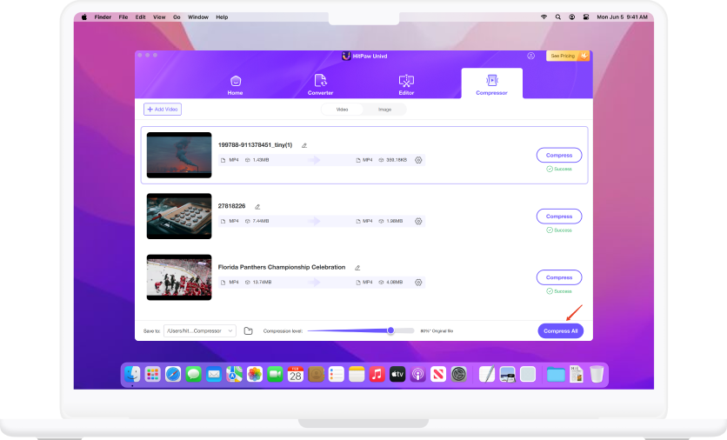This screenshot has height=440, width=727.
Task: Click thumbnail of the smokestack video
Action: [x=179, y=156]
